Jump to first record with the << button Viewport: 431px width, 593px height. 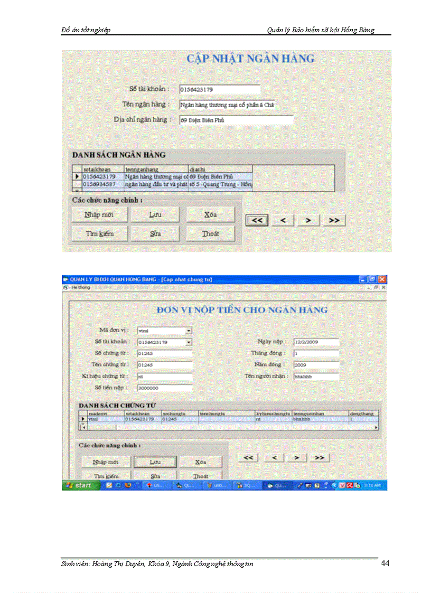tap(248, 457)
